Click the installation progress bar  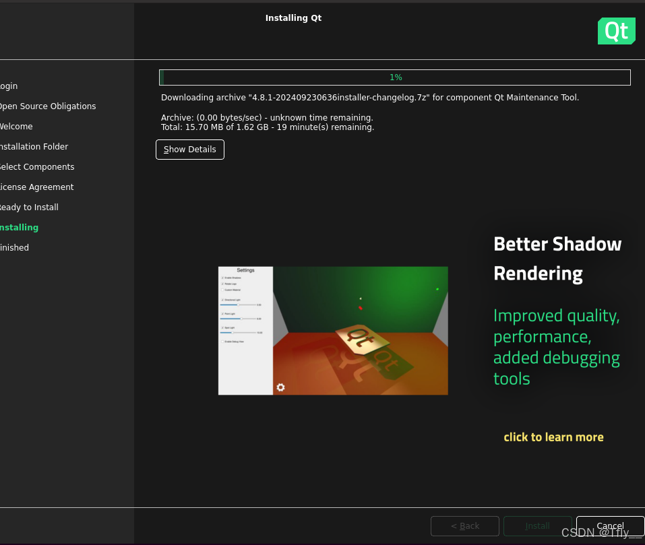pos(394,77)
